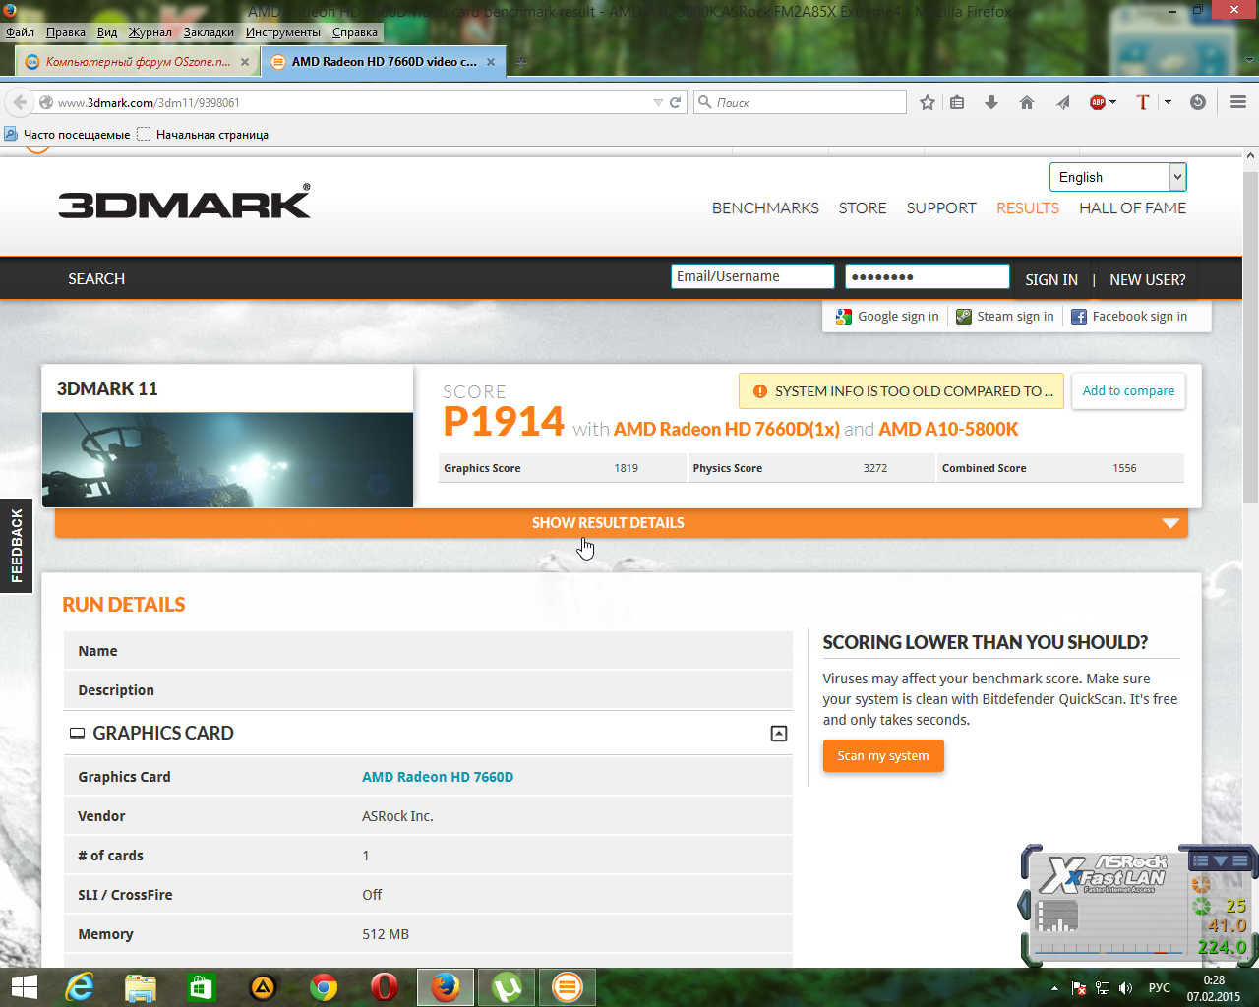Open the Вид menu
Viewport: 1259px width, 1007px height.
coord(107,32)
